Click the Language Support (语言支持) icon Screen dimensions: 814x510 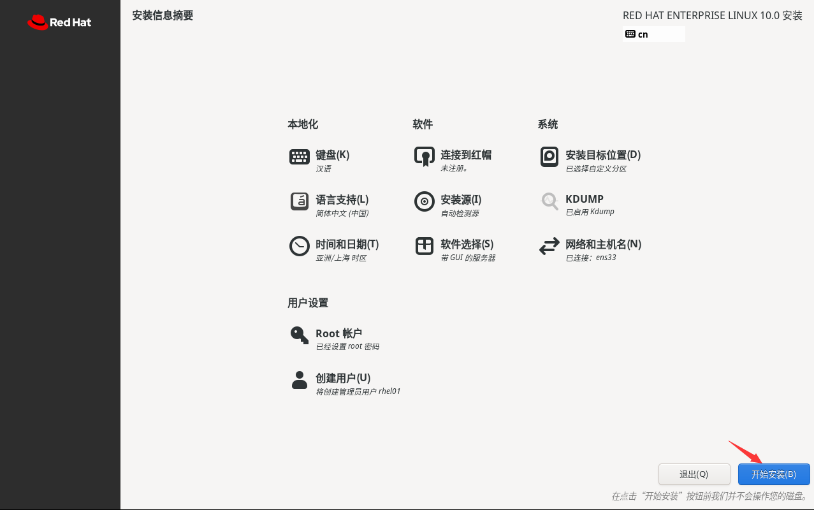[300, 201]
